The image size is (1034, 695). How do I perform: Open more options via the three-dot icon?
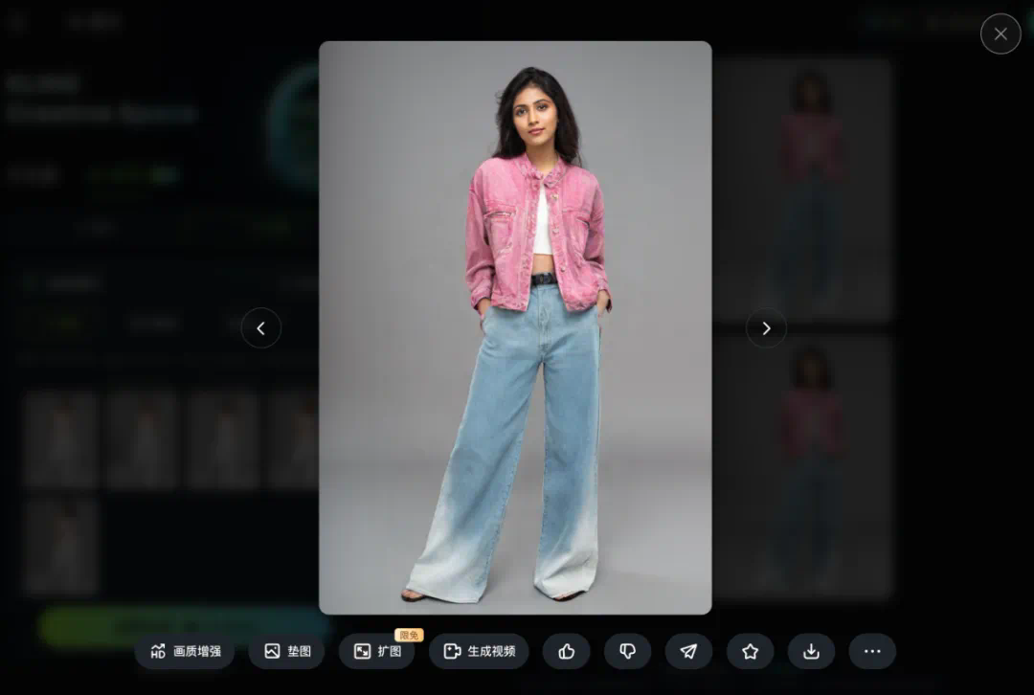(x=872, y=652)
